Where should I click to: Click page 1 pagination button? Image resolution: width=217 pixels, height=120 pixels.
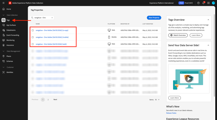(x=43, y=99)
